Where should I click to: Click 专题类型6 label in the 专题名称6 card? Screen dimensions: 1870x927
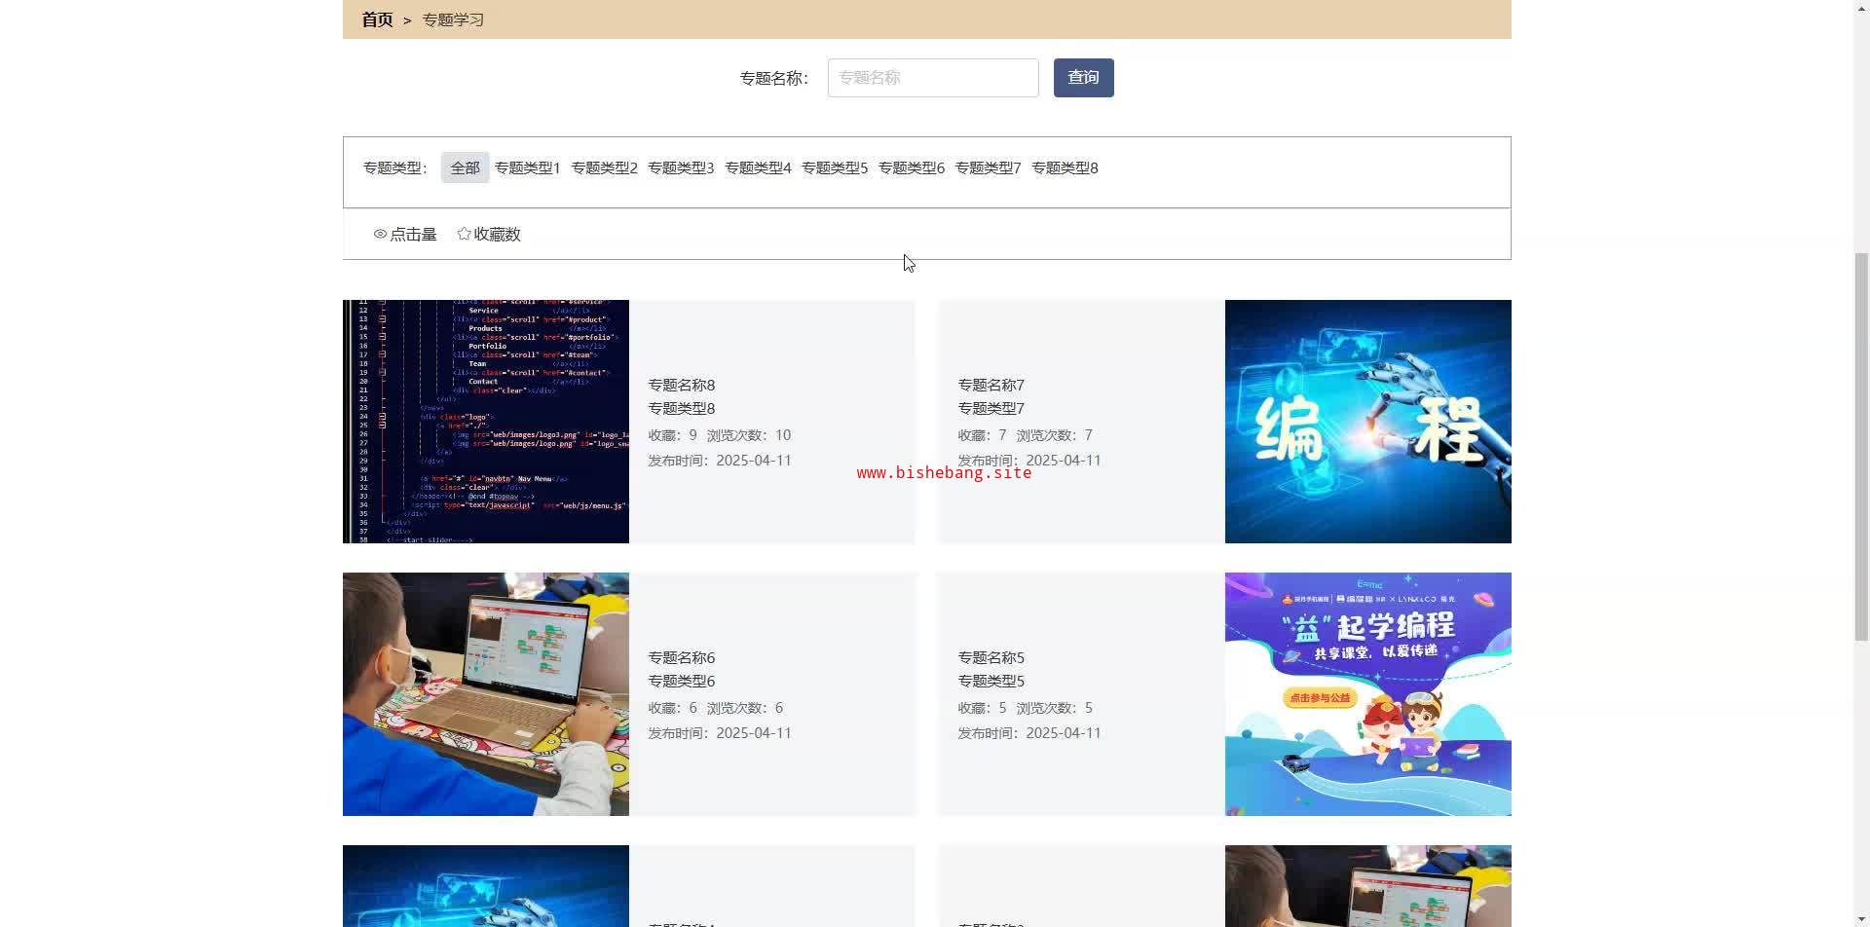[x=682, y=681]
